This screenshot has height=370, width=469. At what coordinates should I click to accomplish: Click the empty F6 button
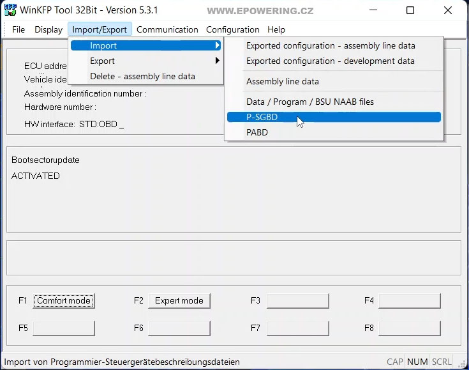pos(179,328)
